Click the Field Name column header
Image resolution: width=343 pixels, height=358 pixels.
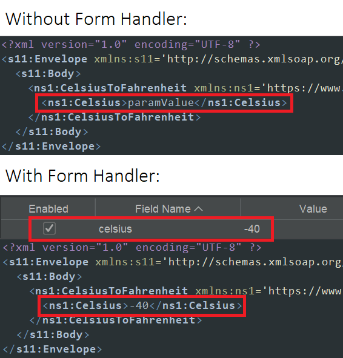(168, 209)
